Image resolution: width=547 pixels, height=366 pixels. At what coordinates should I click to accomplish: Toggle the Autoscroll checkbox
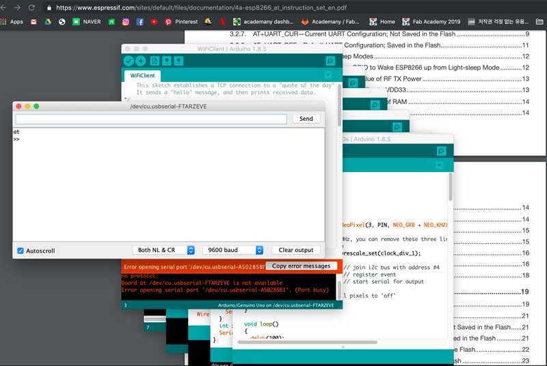21,251
